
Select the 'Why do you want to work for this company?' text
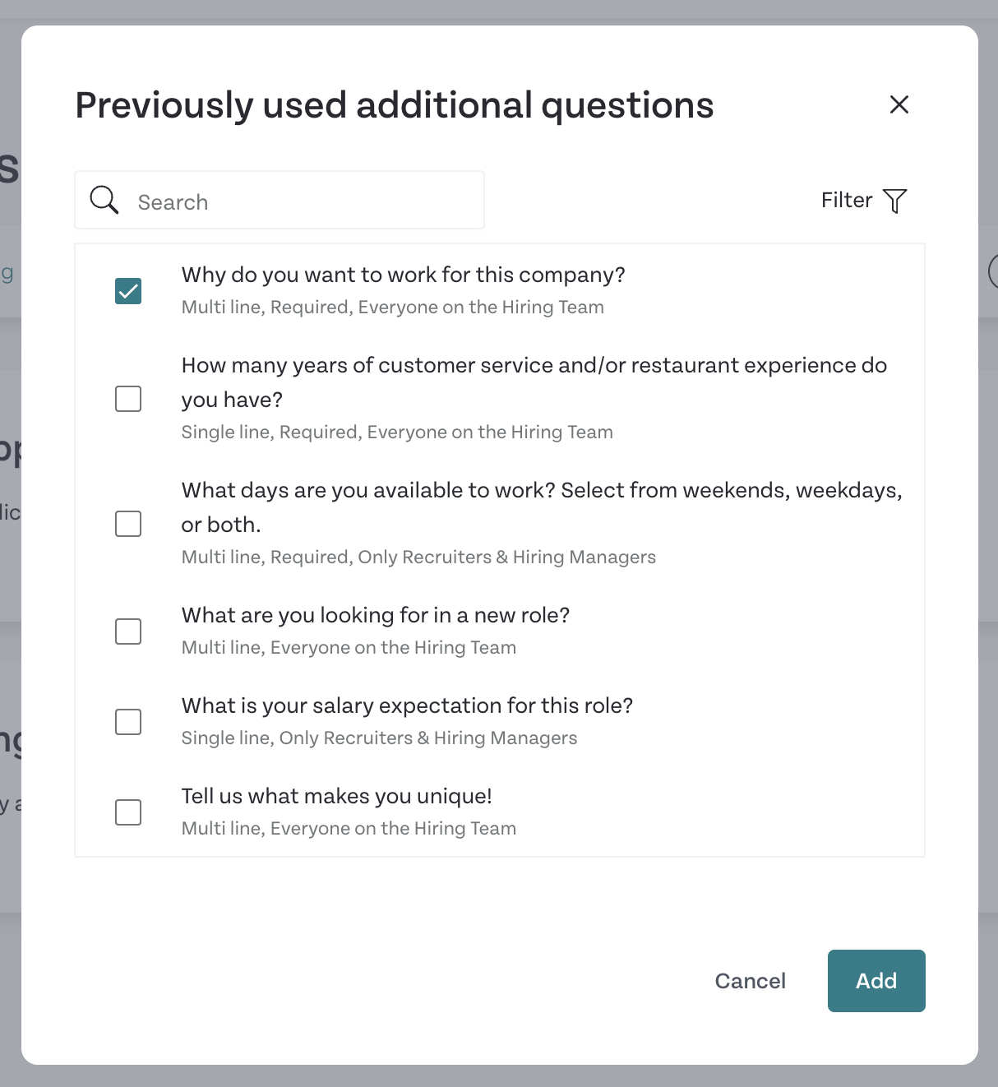[x=404, y=275]
